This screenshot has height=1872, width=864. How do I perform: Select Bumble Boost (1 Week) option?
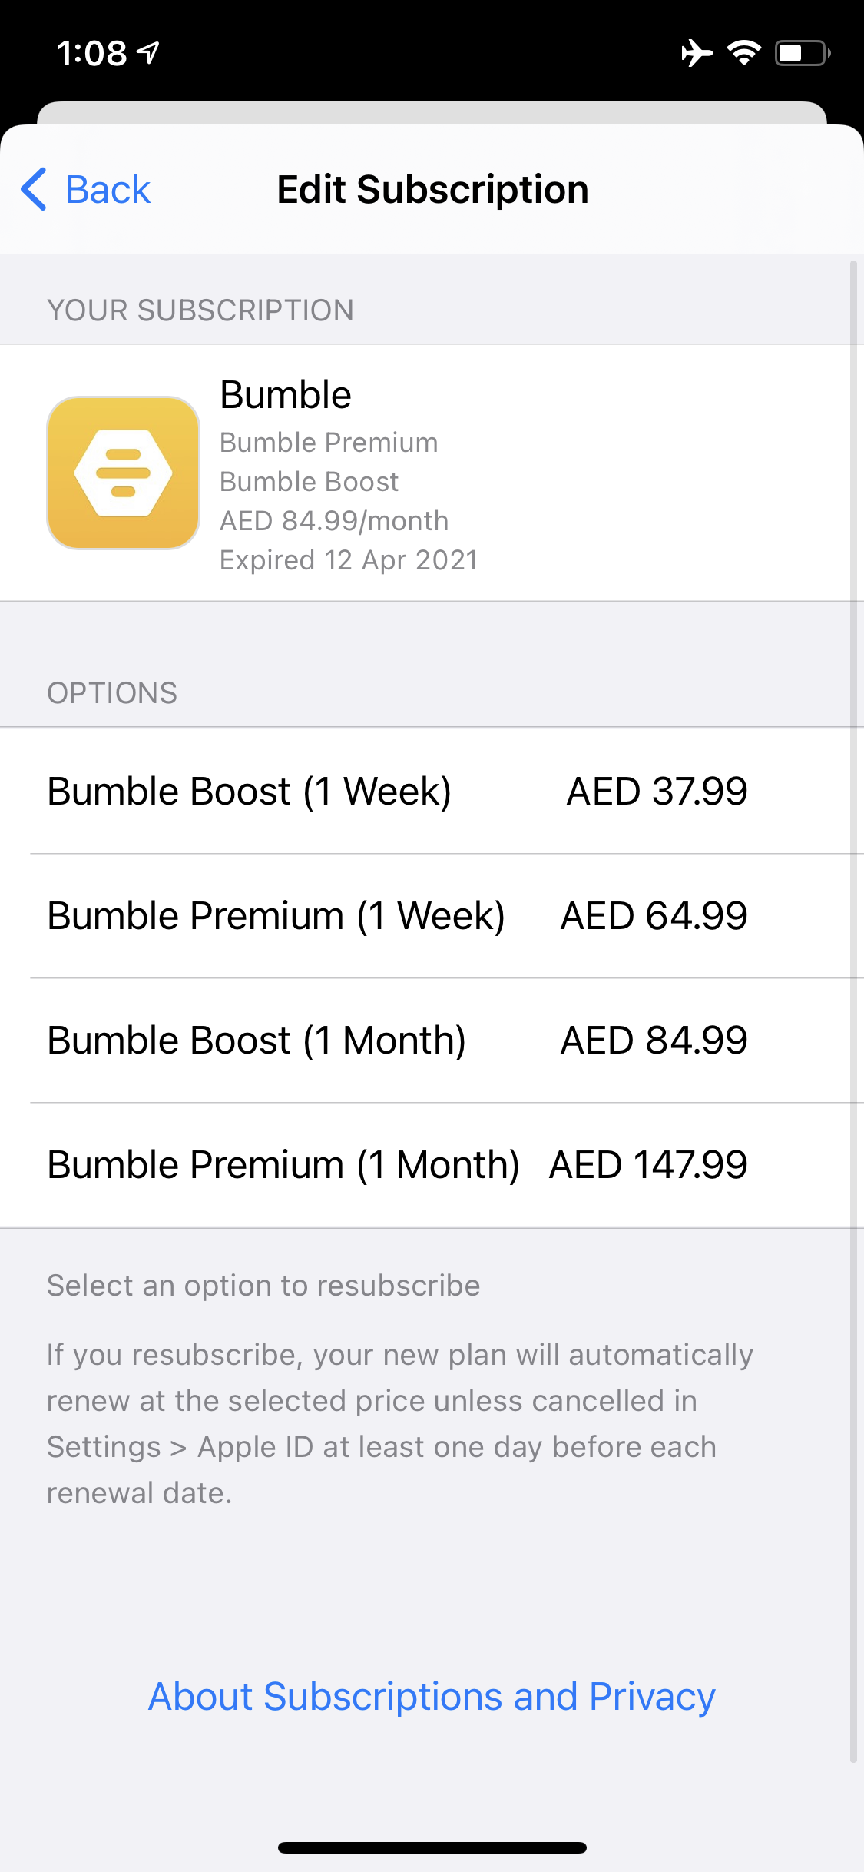click(x=432, y=791)
